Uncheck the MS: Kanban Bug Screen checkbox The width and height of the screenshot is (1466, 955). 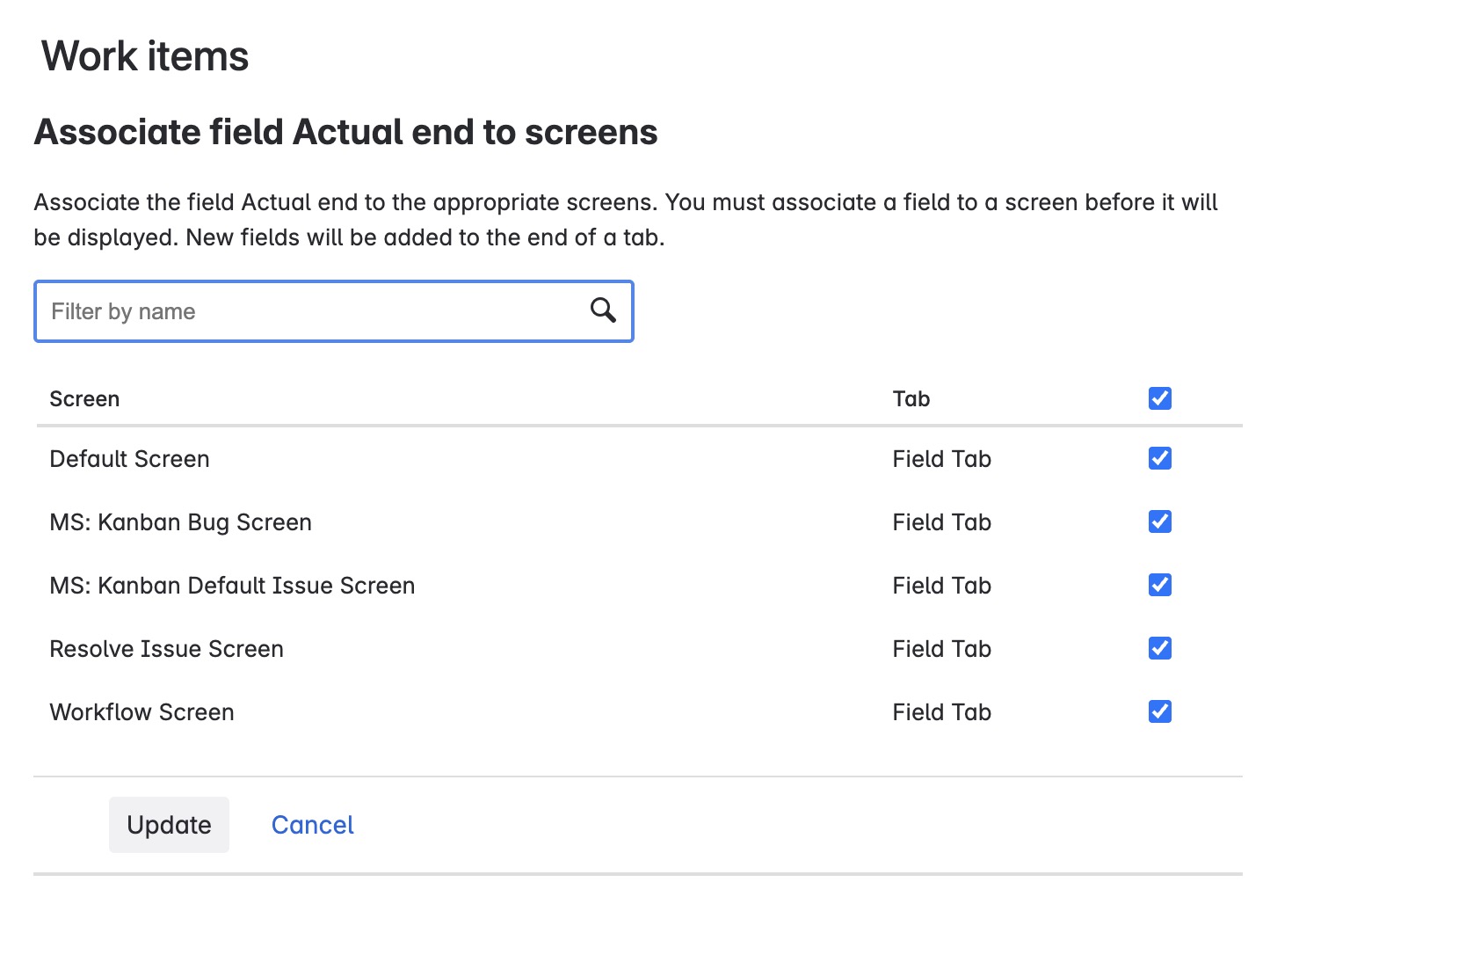coord(1159,521)
